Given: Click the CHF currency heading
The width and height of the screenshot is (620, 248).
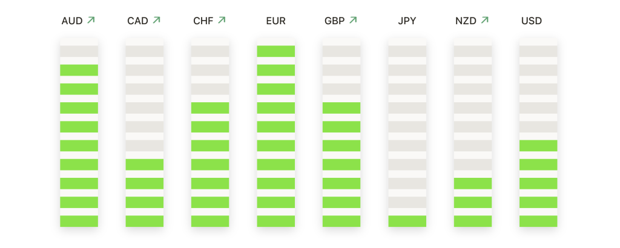Looking at the screenshot, I should 203,21.
